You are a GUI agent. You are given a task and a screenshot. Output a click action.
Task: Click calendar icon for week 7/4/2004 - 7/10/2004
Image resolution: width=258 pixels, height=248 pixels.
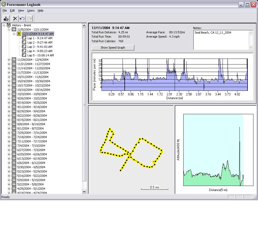point(14,146)
